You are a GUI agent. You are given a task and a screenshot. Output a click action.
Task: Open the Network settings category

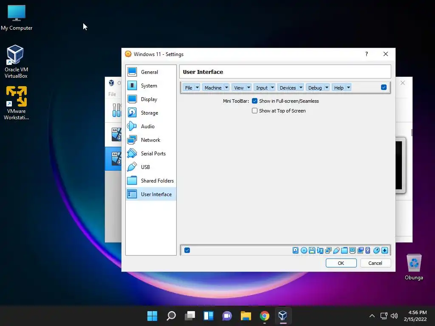click(151, 140)
